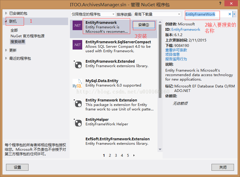Click the 设置 button
240x177 pixels.
[x=17, y=167]
